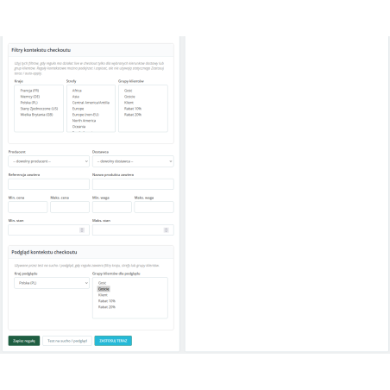Click the Min. cena input field

point(28,207)
